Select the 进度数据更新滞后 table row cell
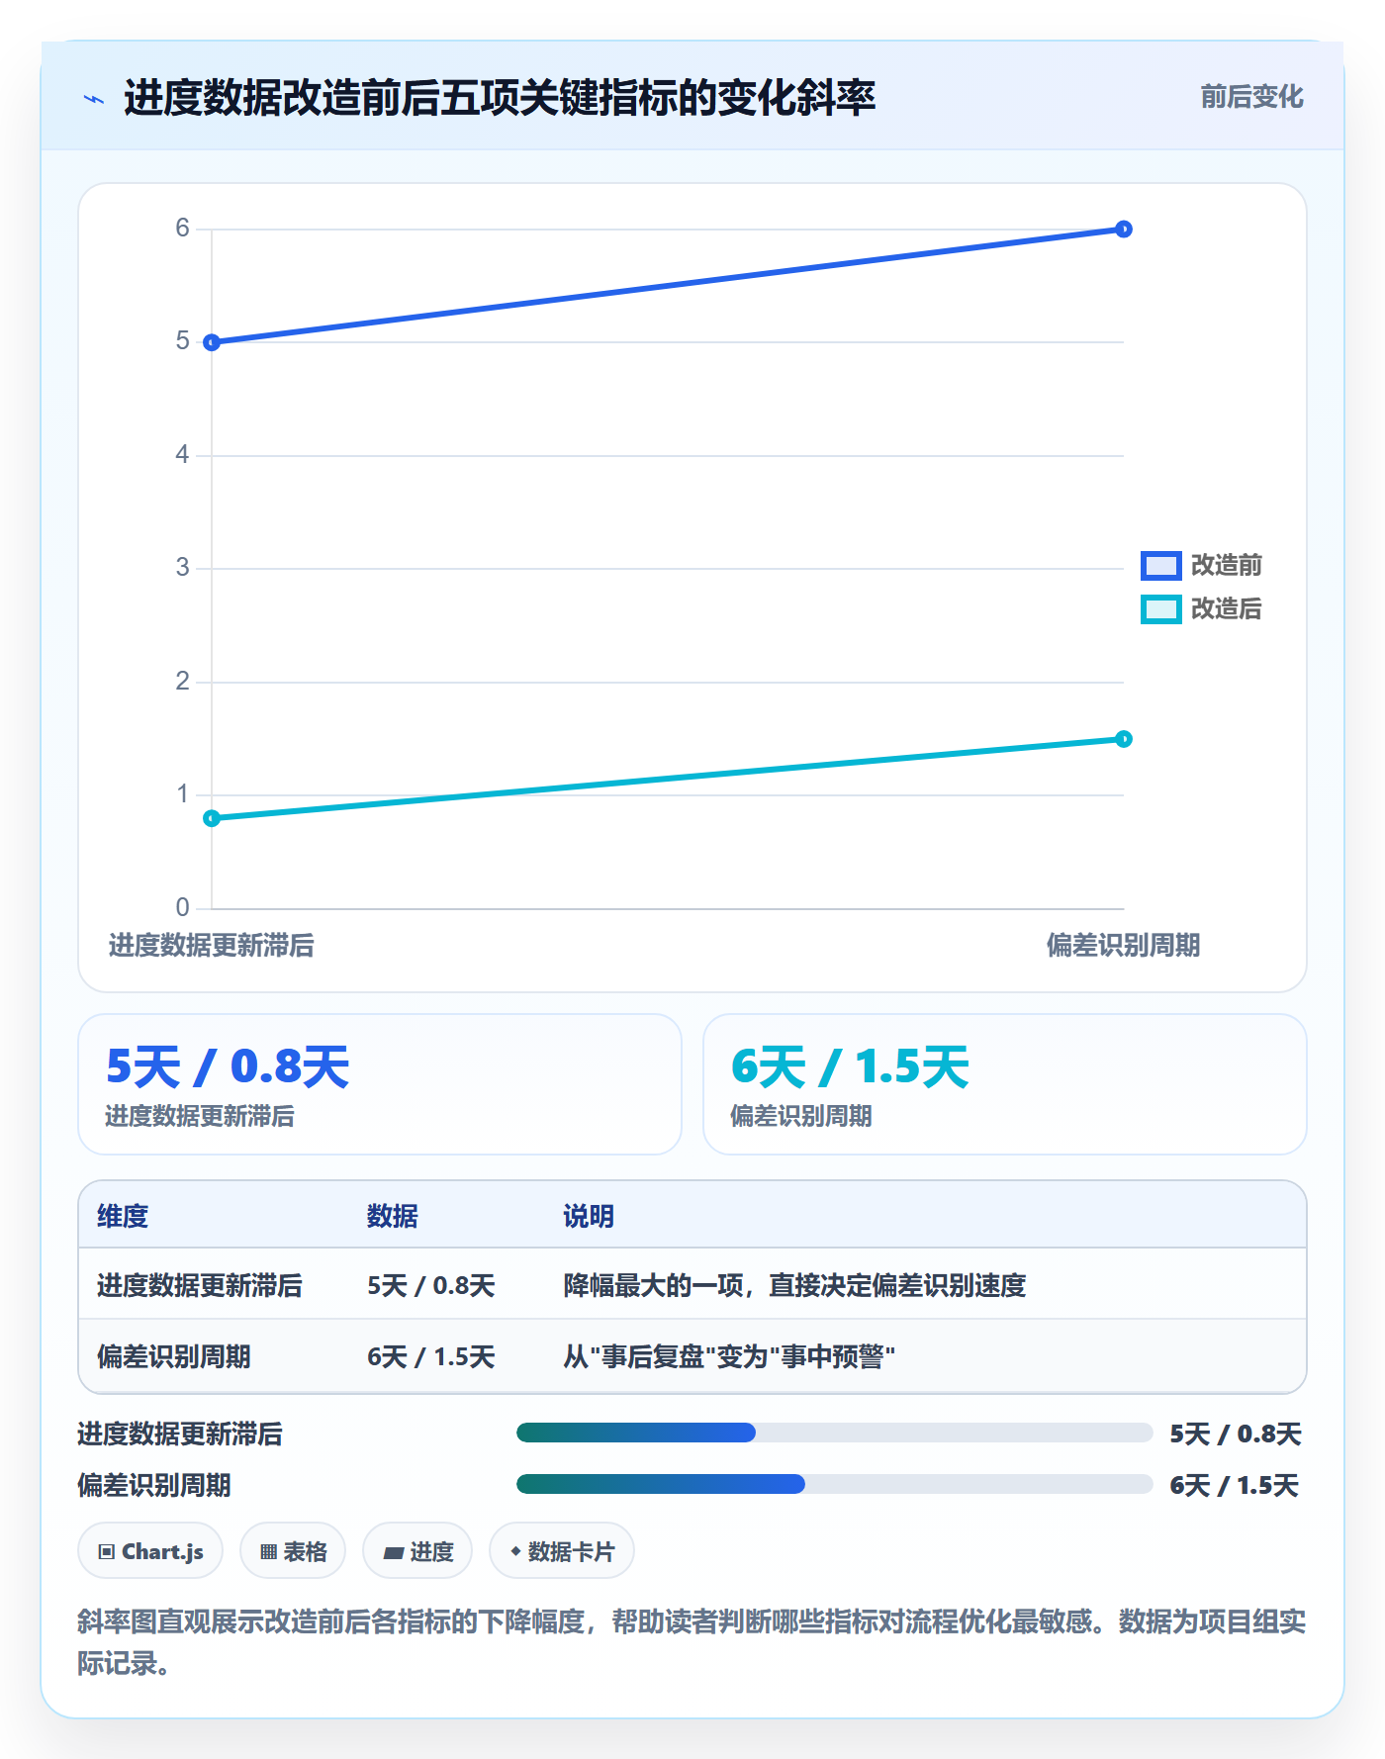1385x1759 pixels. click(200, 1285)
